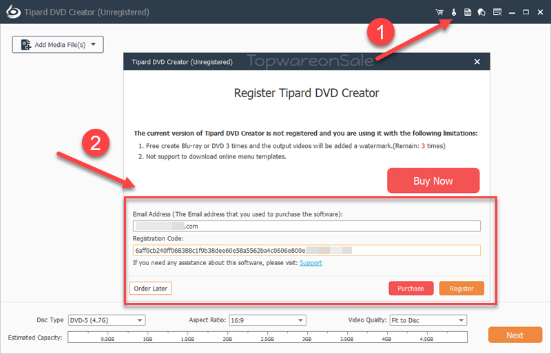Click the orange Next button

[x=515, y=335]
